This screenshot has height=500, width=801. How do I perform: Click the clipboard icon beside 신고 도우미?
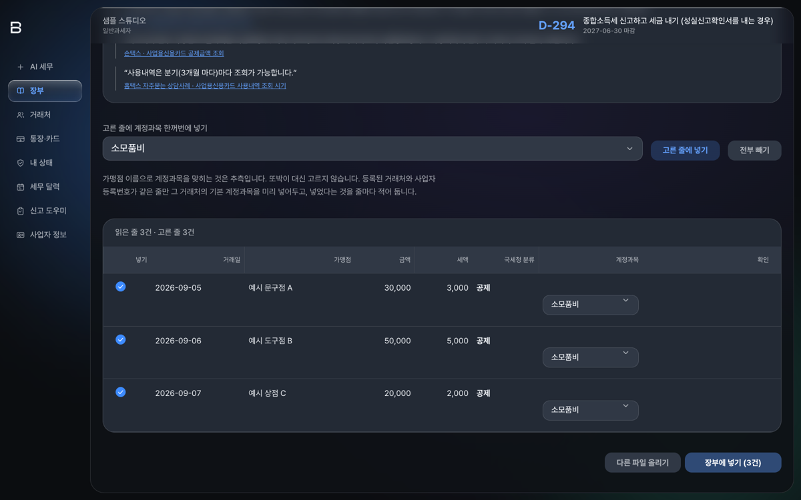[x=20, y=211]
